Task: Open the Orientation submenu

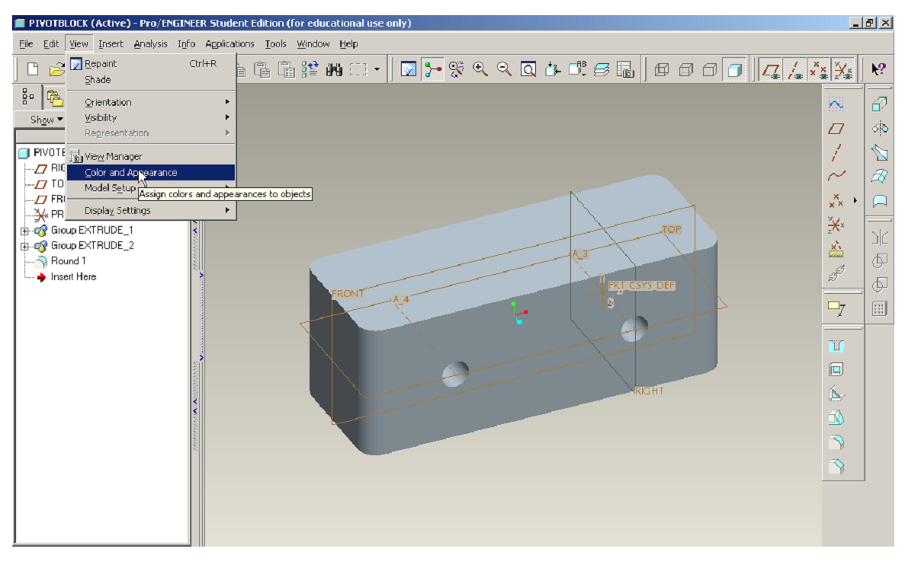Action: [151, 102]
